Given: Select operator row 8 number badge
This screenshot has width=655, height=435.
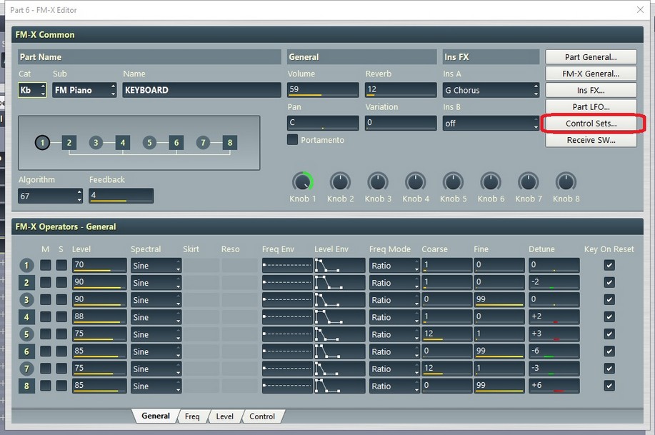Looking at the screenshot, I should pyautogui.click(x=26, y=386).
